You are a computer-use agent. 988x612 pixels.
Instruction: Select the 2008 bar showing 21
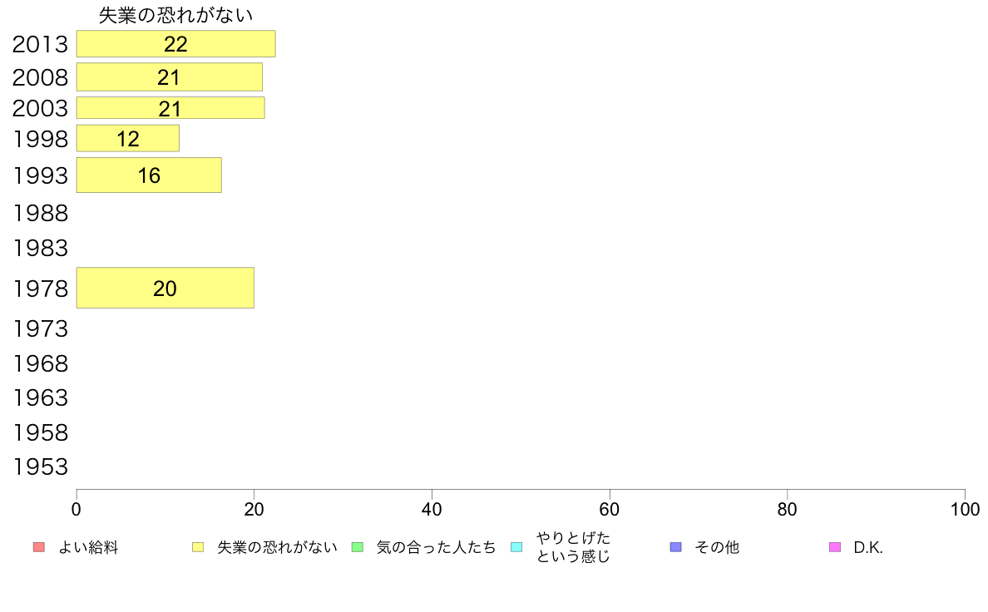coord(170,76)
